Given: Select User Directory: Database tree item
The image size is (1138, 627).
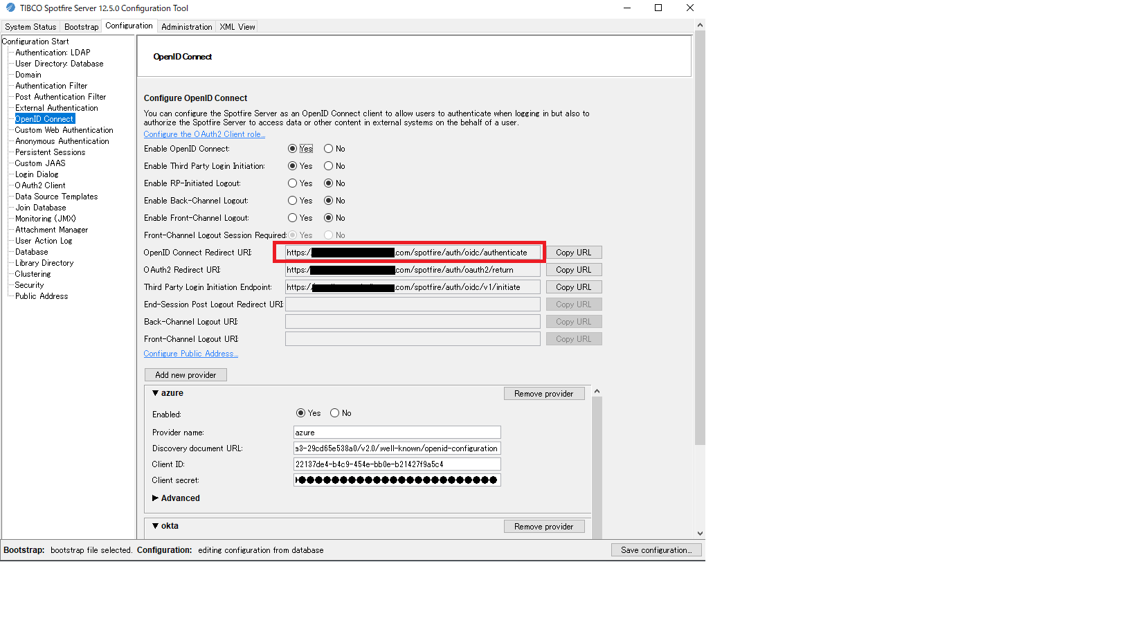Looking at the screenshot, I should point(60,64).
